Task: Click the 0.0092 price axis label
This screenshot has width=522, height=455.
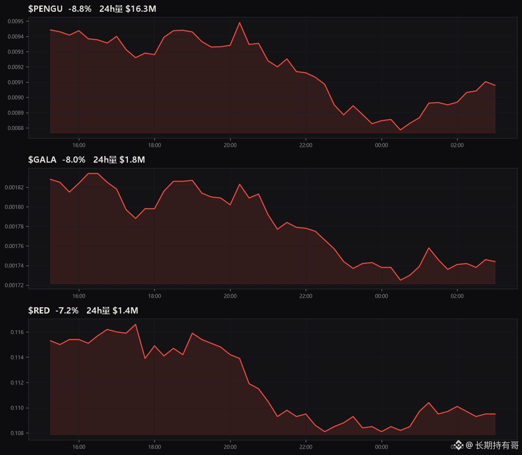Action: point(15,67)
